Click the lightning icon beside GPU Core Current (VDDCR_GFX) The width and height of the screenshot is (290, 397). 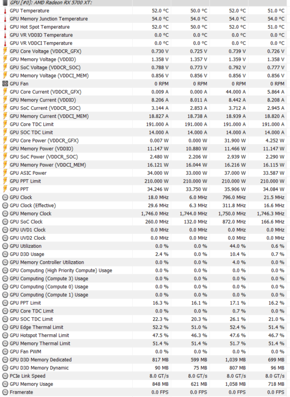[5, 92]
